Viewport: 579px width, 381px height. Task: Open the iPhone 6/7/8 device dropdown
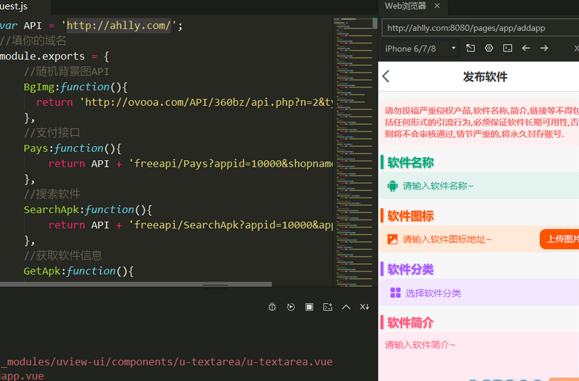[421, 48]
